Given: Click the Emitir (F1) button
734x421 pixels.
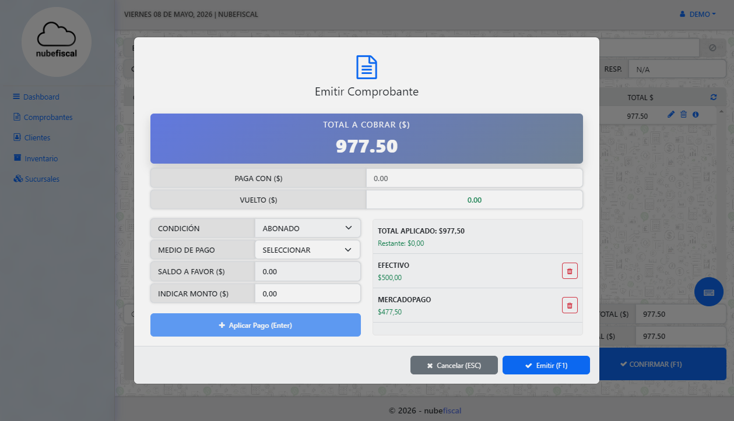Looking at the screenshot, I should [x=546, y=365].
